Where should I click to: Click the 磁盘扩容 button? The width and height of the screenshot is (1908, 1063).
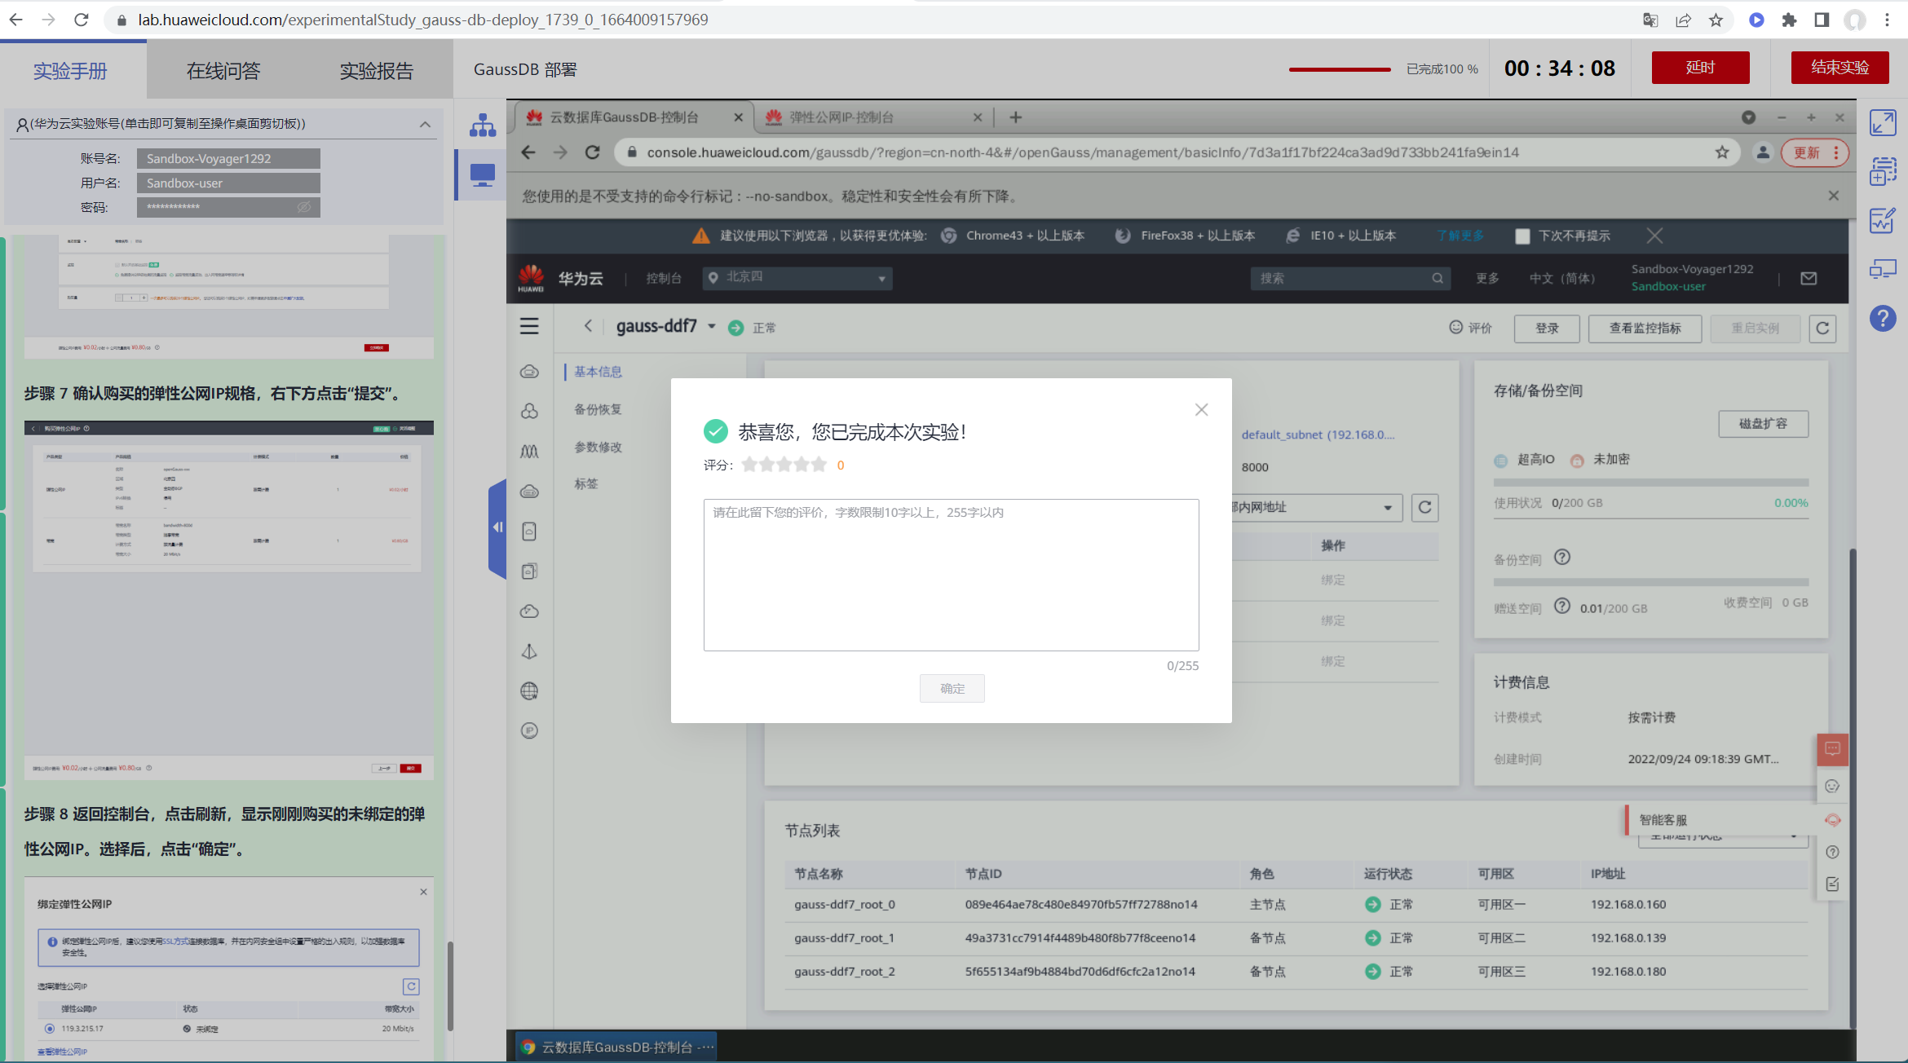pos(1763,424)
